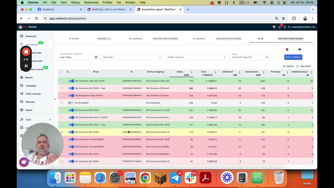
Task: Open Reports in the sidebar
Action: pyautogui.click(x=29, y=78)
